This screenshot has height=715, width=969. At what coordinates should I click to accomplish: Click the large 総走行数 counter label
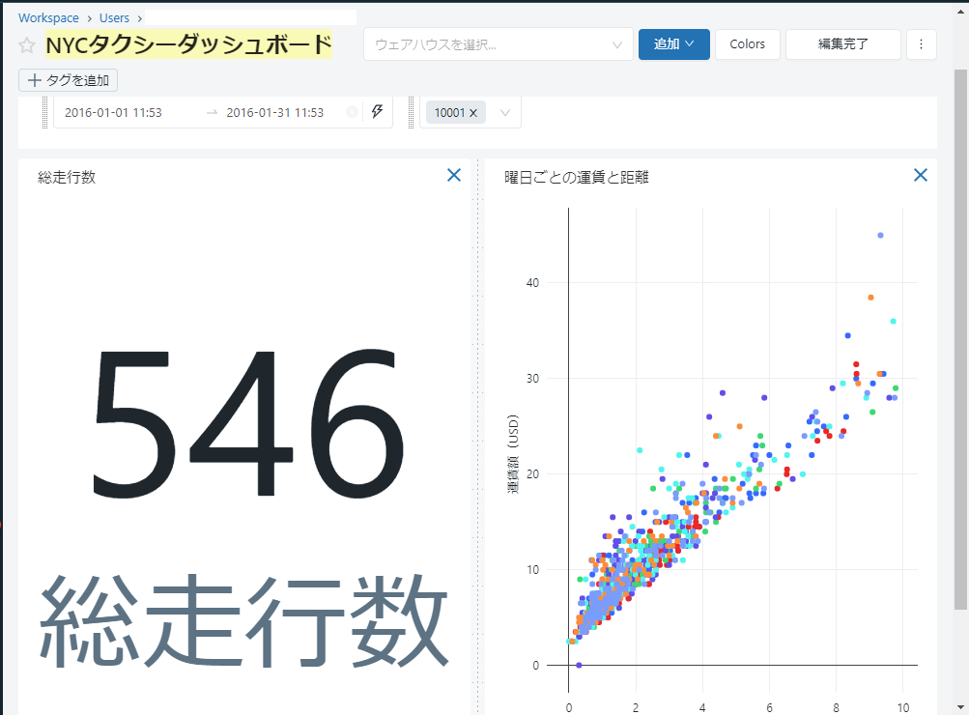pos(244,621)
